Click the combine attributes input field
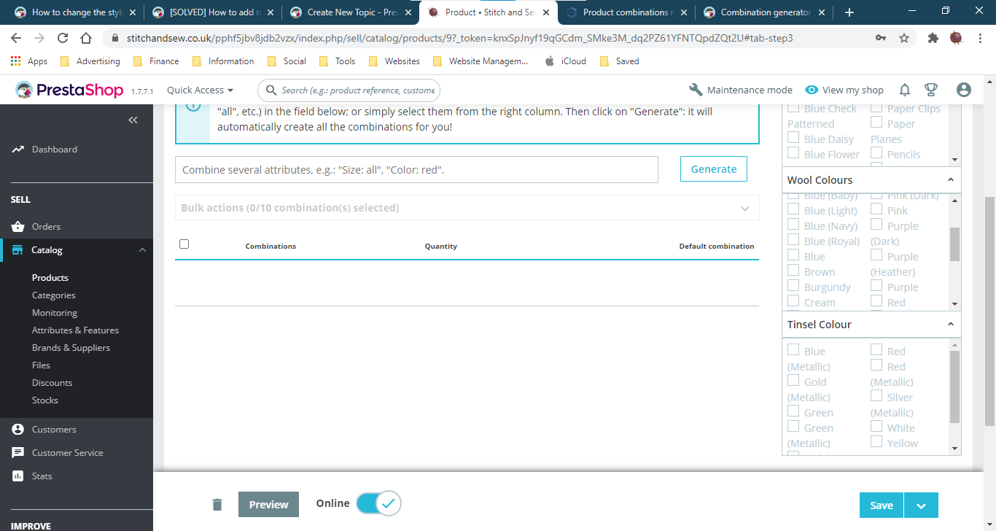Image resolution: width=996 pixels, height=531 pixels. pyautogui.click(x=416, y=170)
